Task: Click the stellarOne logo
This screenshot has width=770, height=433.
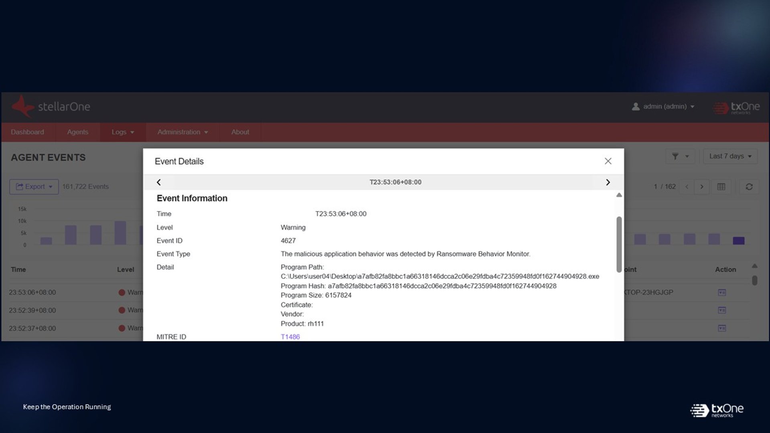Action: (x=51, y=107)
